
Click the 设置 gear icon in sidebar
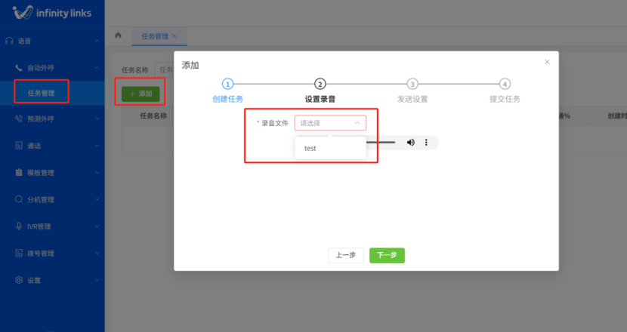tap(20, 280)
